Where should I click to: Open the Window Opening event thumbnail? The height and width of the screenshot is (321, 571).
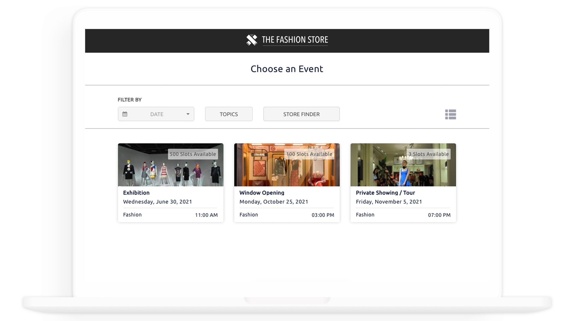coord(287,165)
